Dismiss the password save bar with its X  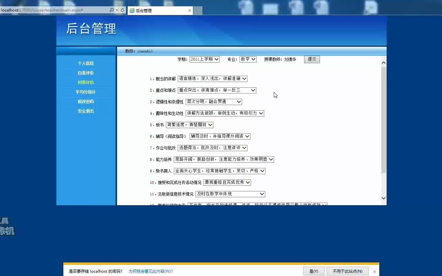pos(374,271)
